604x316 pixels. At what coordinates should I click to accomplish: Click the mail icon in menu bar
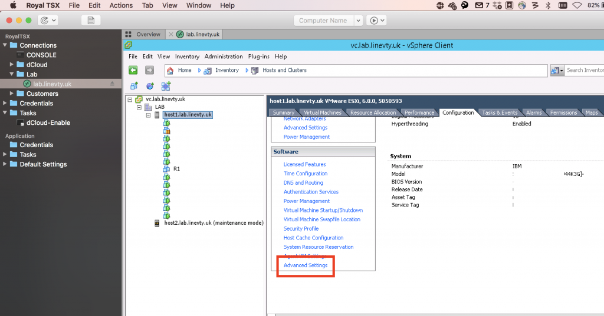point(479,5)
